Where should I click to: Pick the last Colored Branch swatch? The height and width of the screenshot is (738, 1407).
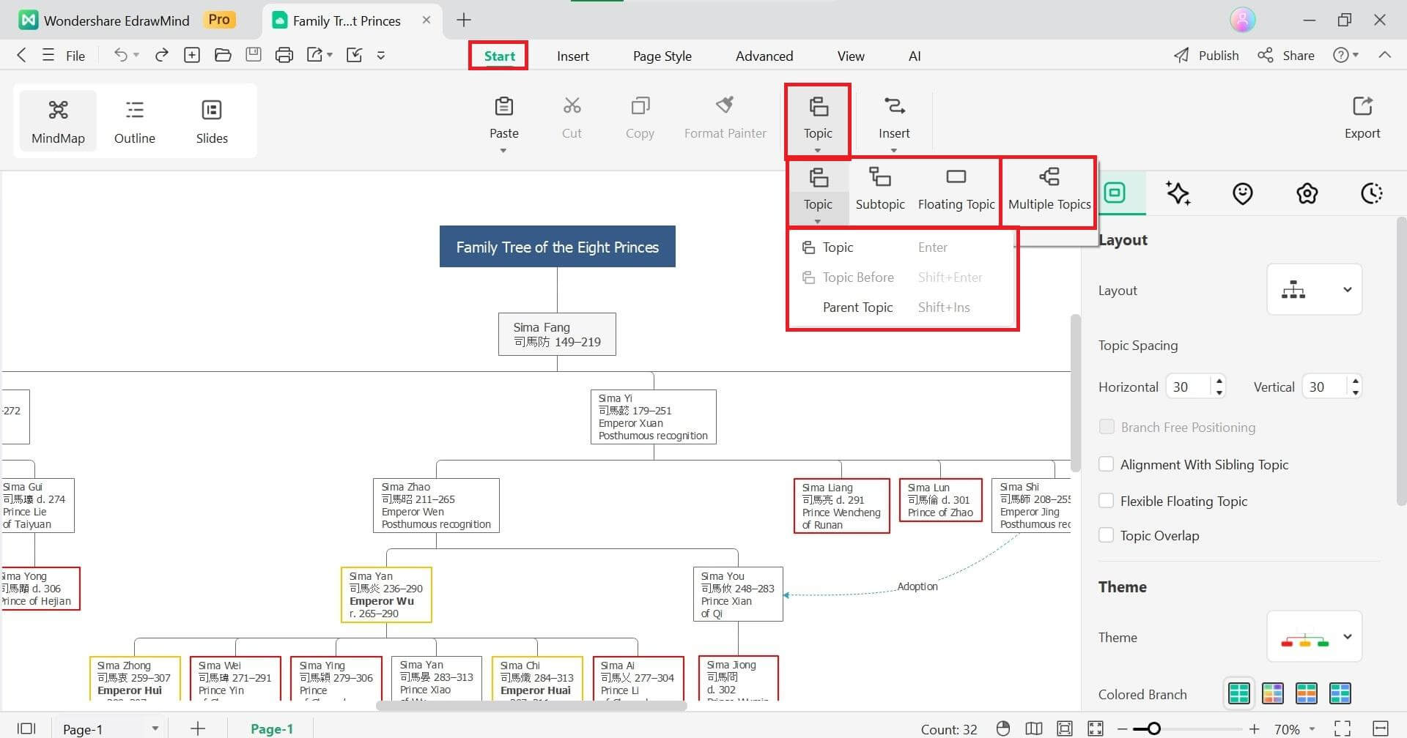point(1340,693)
